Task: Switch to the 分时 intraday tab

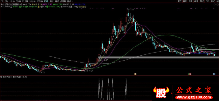Action: (6, 1)
